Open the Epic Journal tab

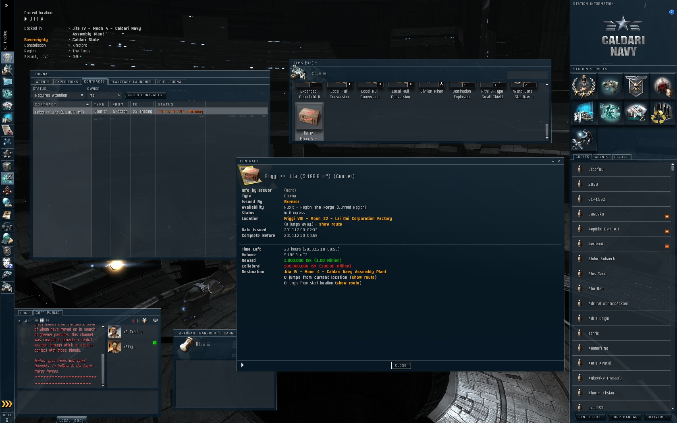coord(170,82)
